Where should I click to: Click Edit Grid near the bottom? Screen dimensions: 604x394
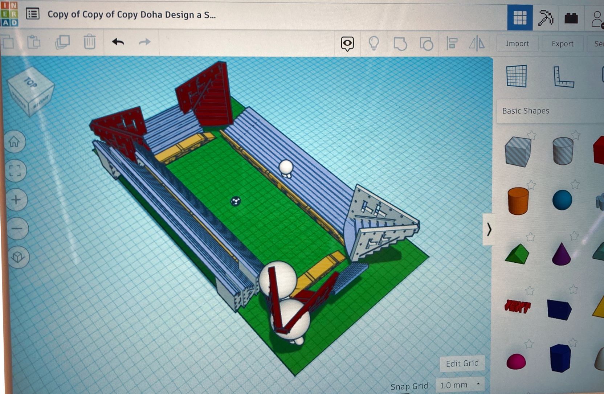click(462, 363)
